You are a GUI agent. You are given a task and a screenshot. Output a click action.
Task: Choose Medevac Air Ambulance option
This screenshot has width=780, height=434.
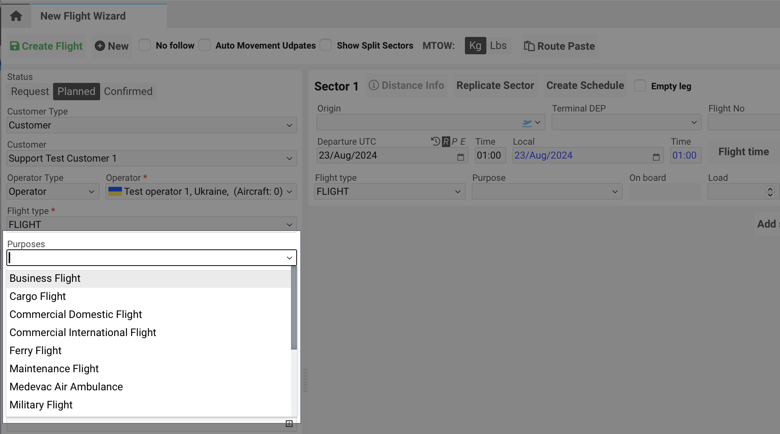[66, 387]
